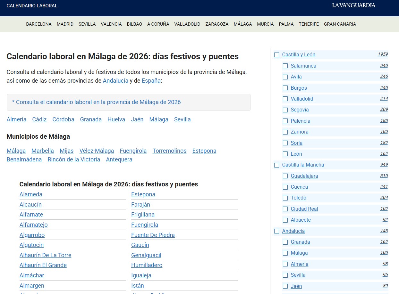
Task: Tick the Castilla y León checkbox
Action: (276, 55)
